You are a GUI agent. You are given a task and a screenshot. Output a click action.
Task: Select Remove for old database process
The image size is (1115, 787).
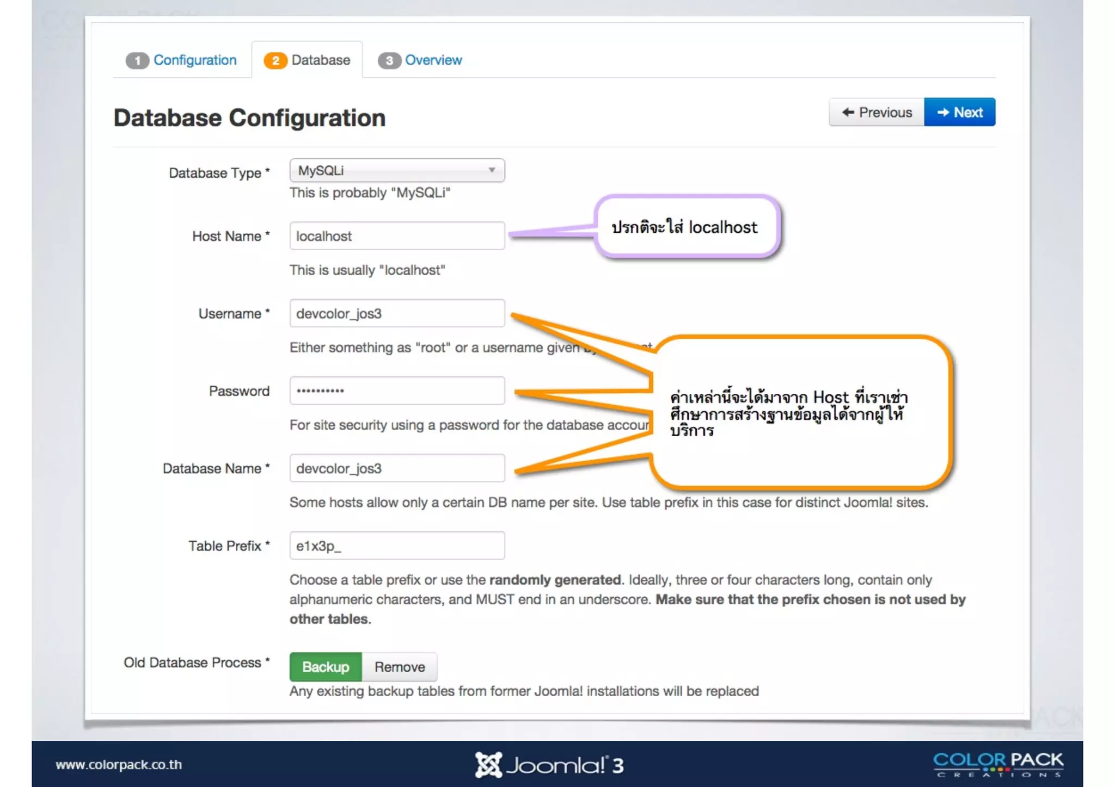click(400, 667)
